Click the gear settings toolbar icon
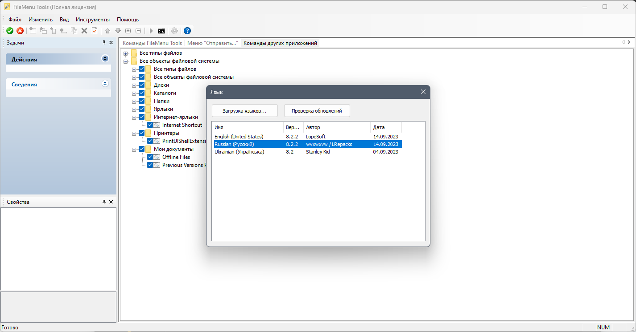 click(174, 31)
